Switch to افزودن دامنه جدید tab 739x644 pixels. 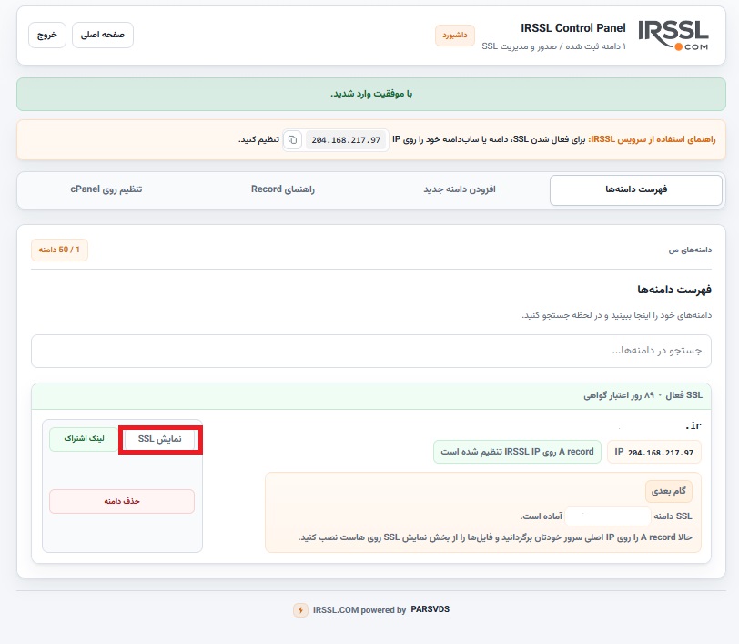(460, 189)
